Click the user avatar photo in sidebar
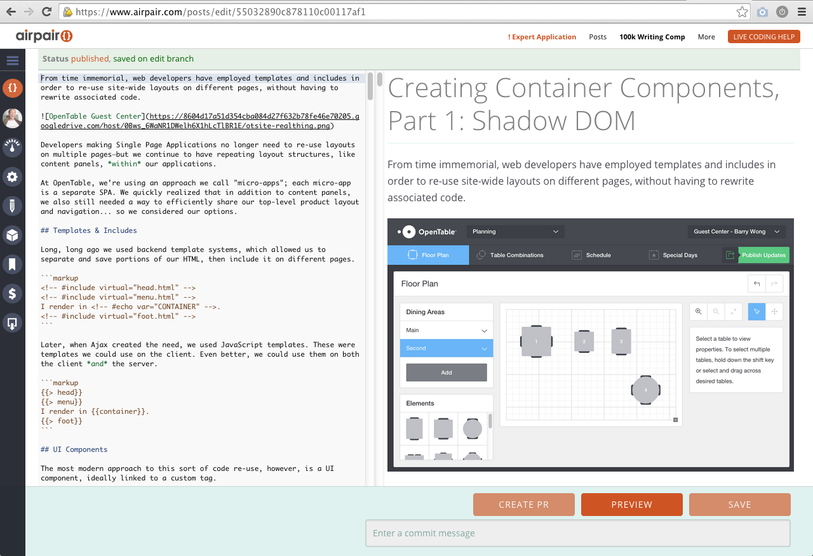The image size is (813, 556). click(x=12, y=118)
